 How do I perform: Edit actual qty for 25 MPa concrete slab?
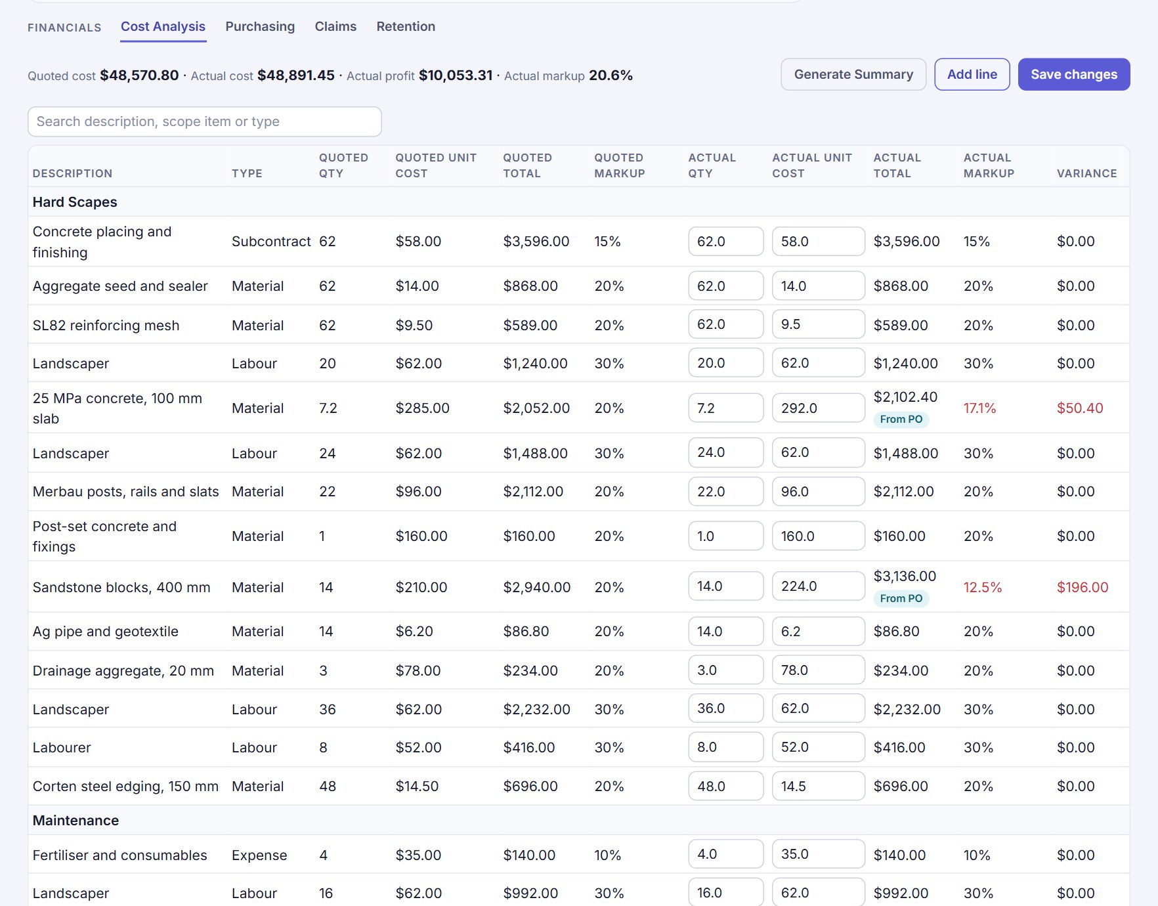726,408
